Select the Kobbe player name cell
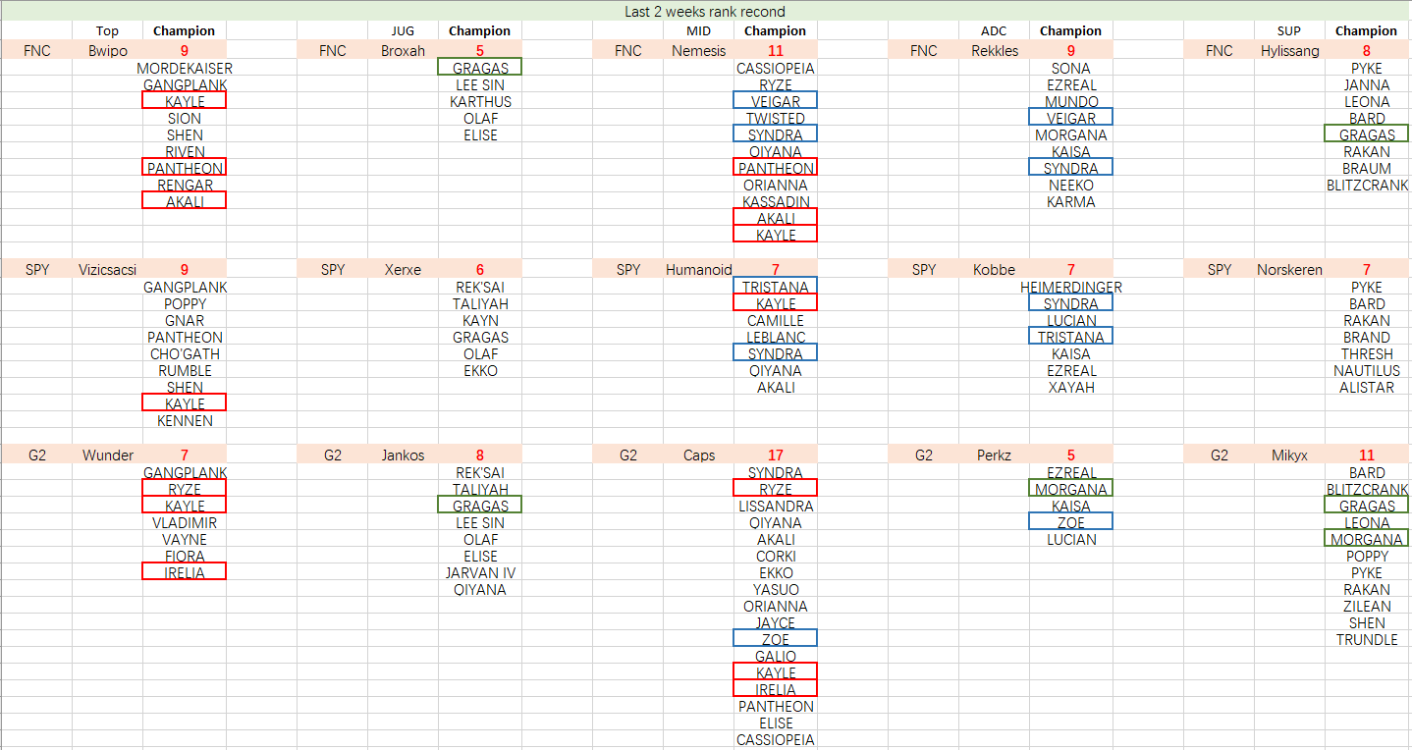 coord(994,270)
